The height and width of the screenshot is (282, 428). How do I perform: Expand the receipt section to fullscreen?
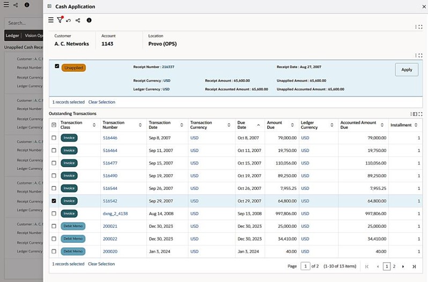[x=420, y=55]
